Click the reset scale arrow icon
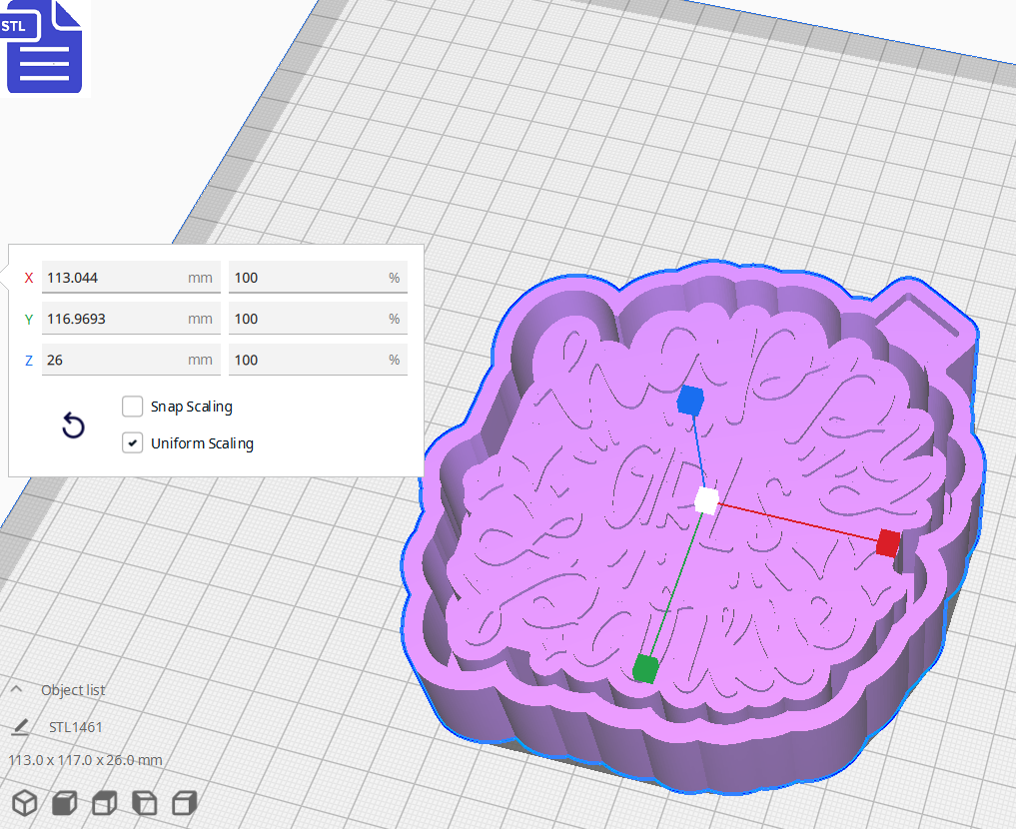The width and height of the screenshot is (1016, 829). point(73,426)
